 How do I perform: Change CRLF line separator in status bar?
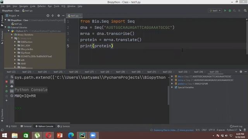point(204,130)
